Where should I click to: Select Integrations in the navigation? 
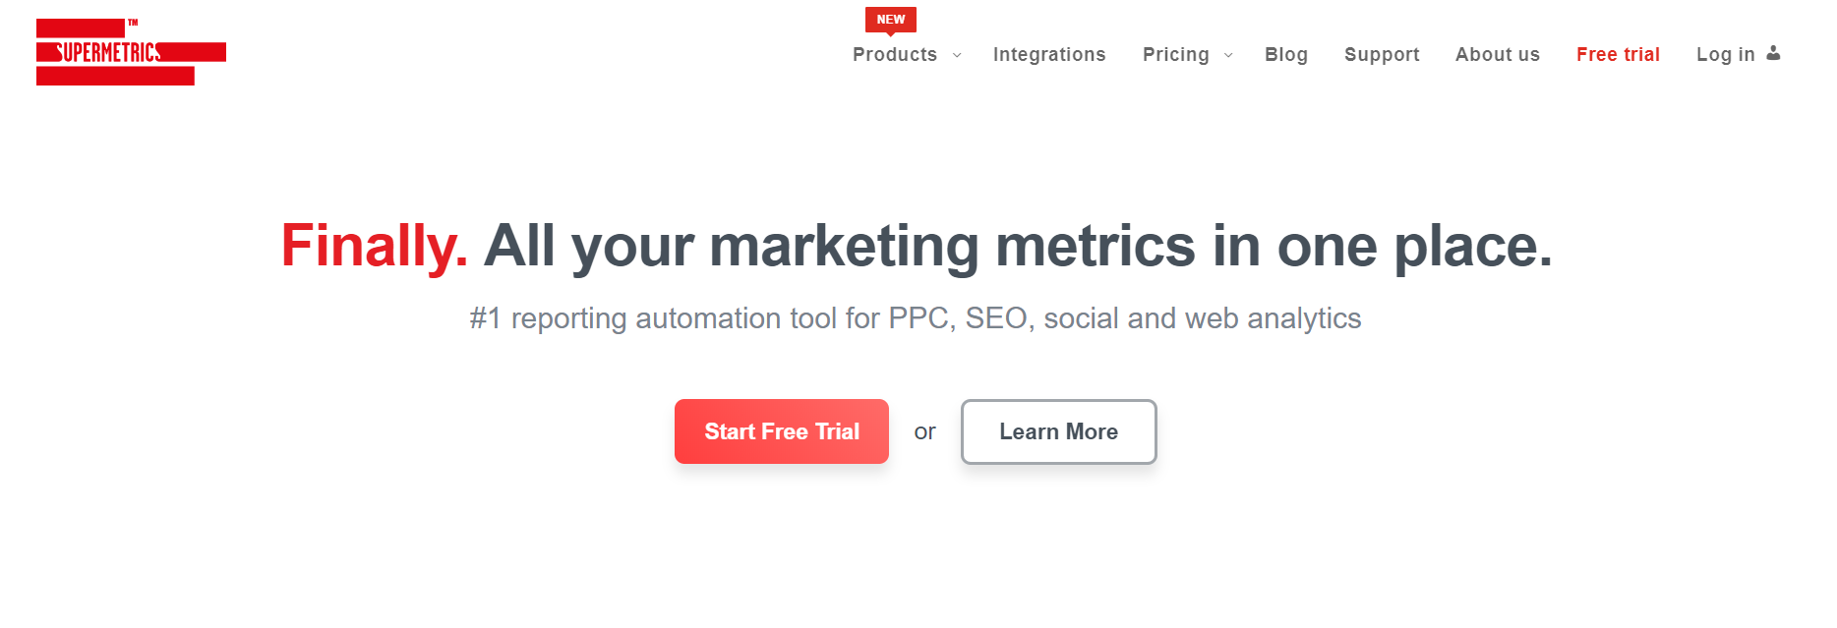pyautogui.click(x=1048, y=55)
